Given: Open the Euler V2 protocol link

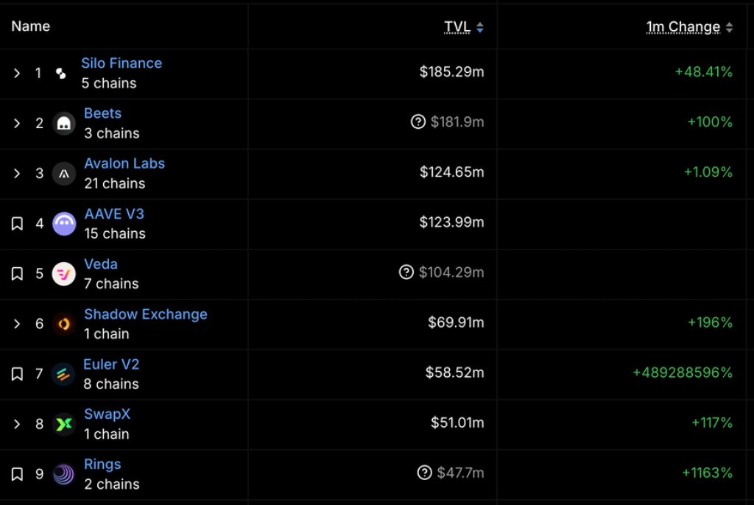Looking at the screenshot, I should pos(111,364).
